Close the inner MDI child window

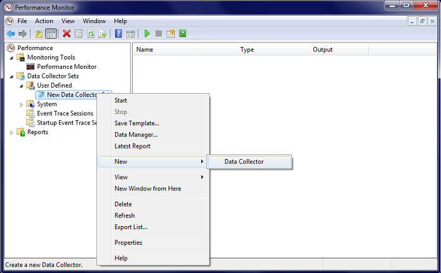(x=432, y=21)
